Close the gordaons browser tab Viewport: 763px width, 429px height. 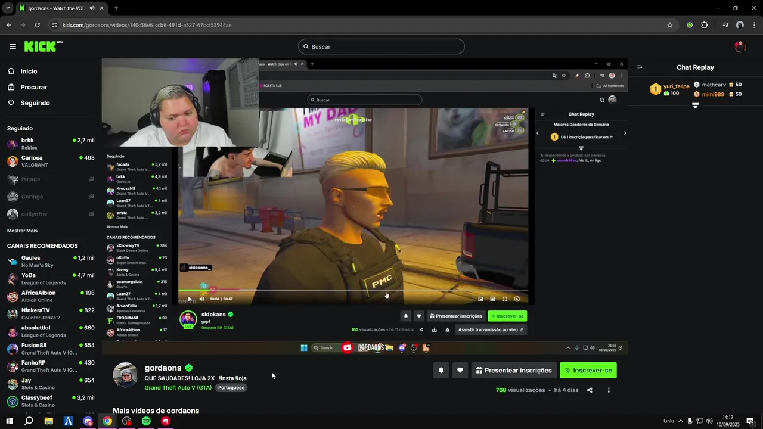click(x=102, y=8)
